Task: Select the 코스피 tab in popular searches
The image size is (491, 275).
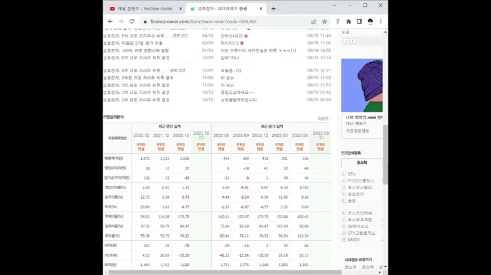Action: click(x=361, y=163)
